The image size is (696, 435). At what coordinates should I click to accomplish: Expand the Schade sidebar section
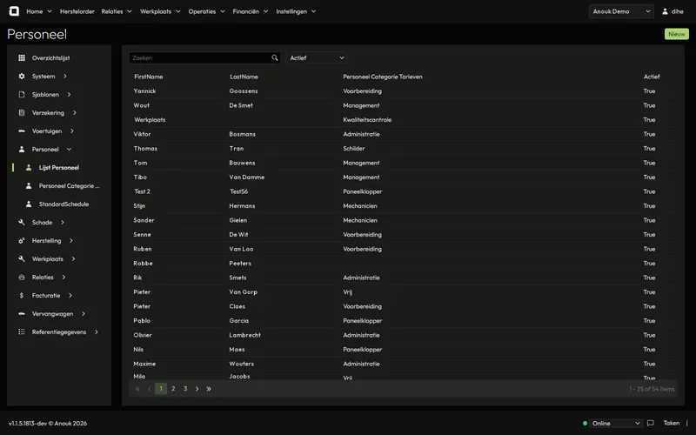62,222
